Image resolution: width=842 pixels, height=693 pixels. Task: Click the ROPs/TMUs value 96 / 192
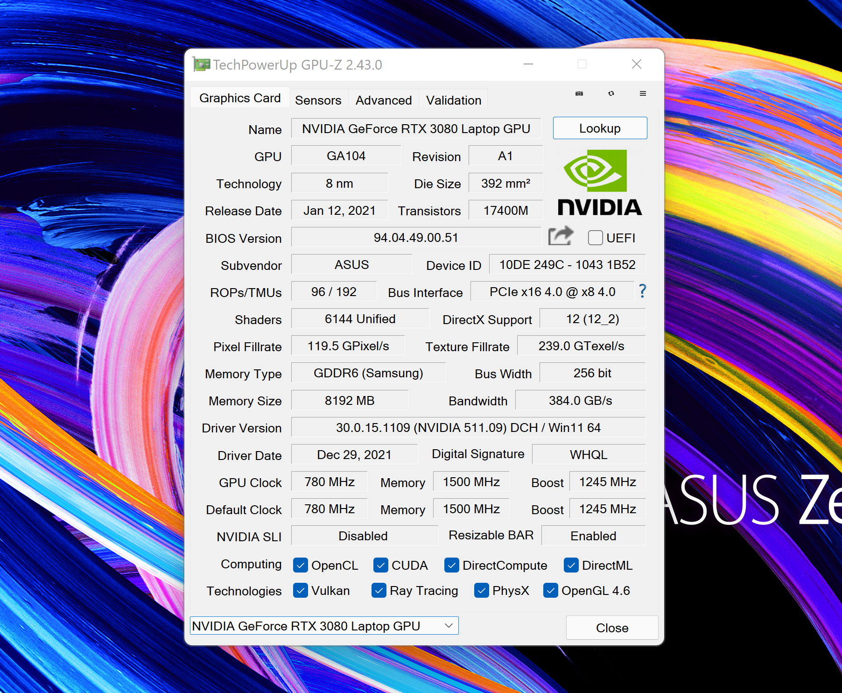(334, 291)
